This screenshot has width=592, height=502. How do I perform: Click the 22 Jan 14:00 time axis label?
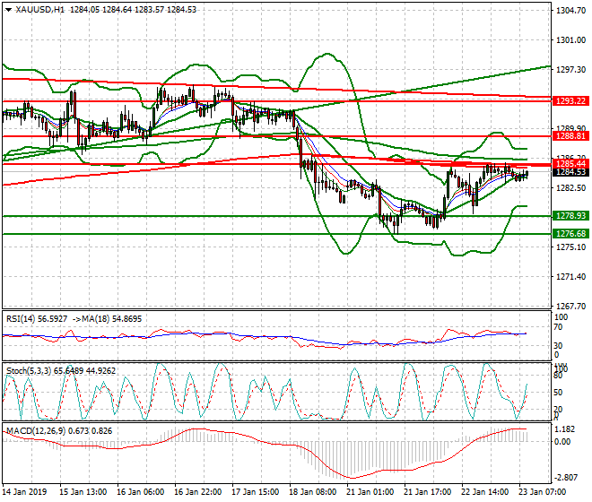(485, 492)
